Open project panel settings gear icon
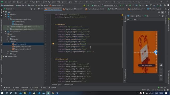 tap(39, 9)
